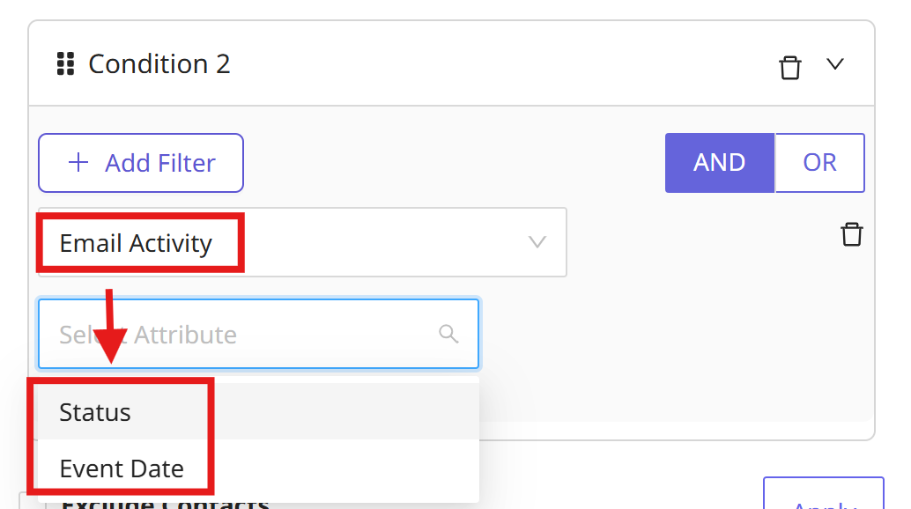911x509 pixels.
Task: Toggle the checkbox beside Exclude Contacts
Action: point(30,504)
